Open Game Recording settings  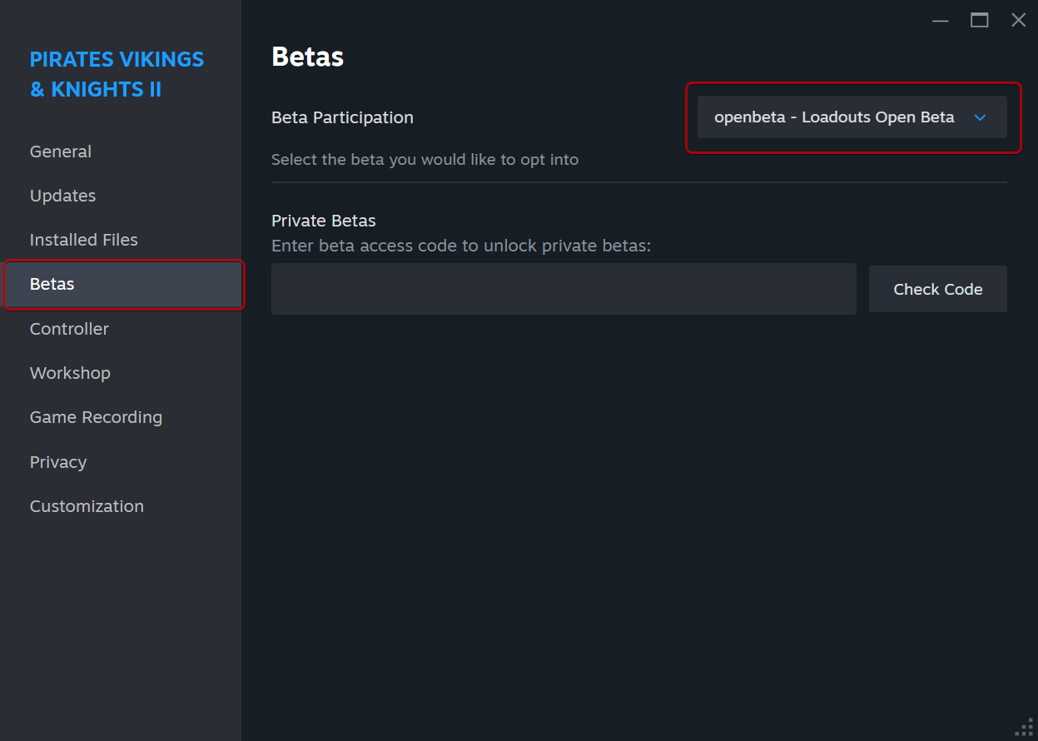pos(96,417)
